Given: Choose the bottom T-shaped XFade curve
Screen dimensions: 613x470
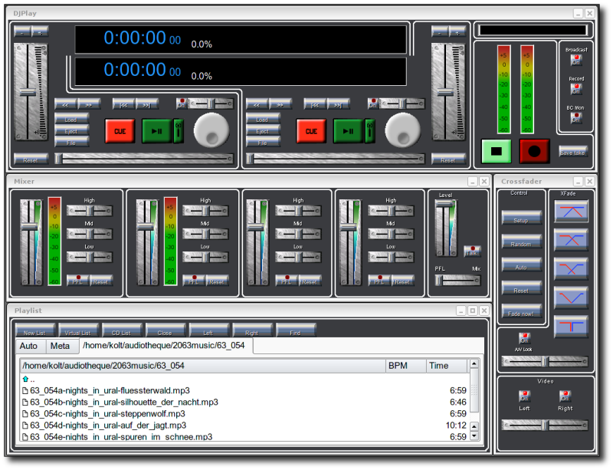Looking at the screenshot, I should 571,327.
